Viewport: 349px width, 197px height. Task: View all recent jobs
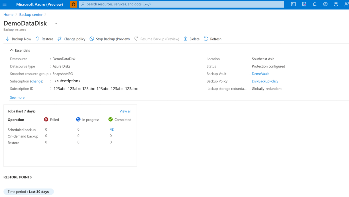(125, 111)
